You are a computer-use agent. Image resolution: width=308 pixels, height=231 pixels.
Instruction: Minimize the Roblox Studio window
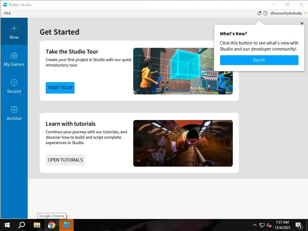click(274, 5)
